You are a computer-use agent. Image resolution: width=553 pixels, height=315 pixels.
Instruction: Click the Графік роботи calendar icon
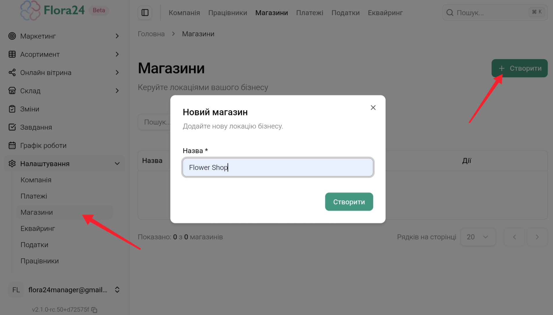tap(12, 145)
